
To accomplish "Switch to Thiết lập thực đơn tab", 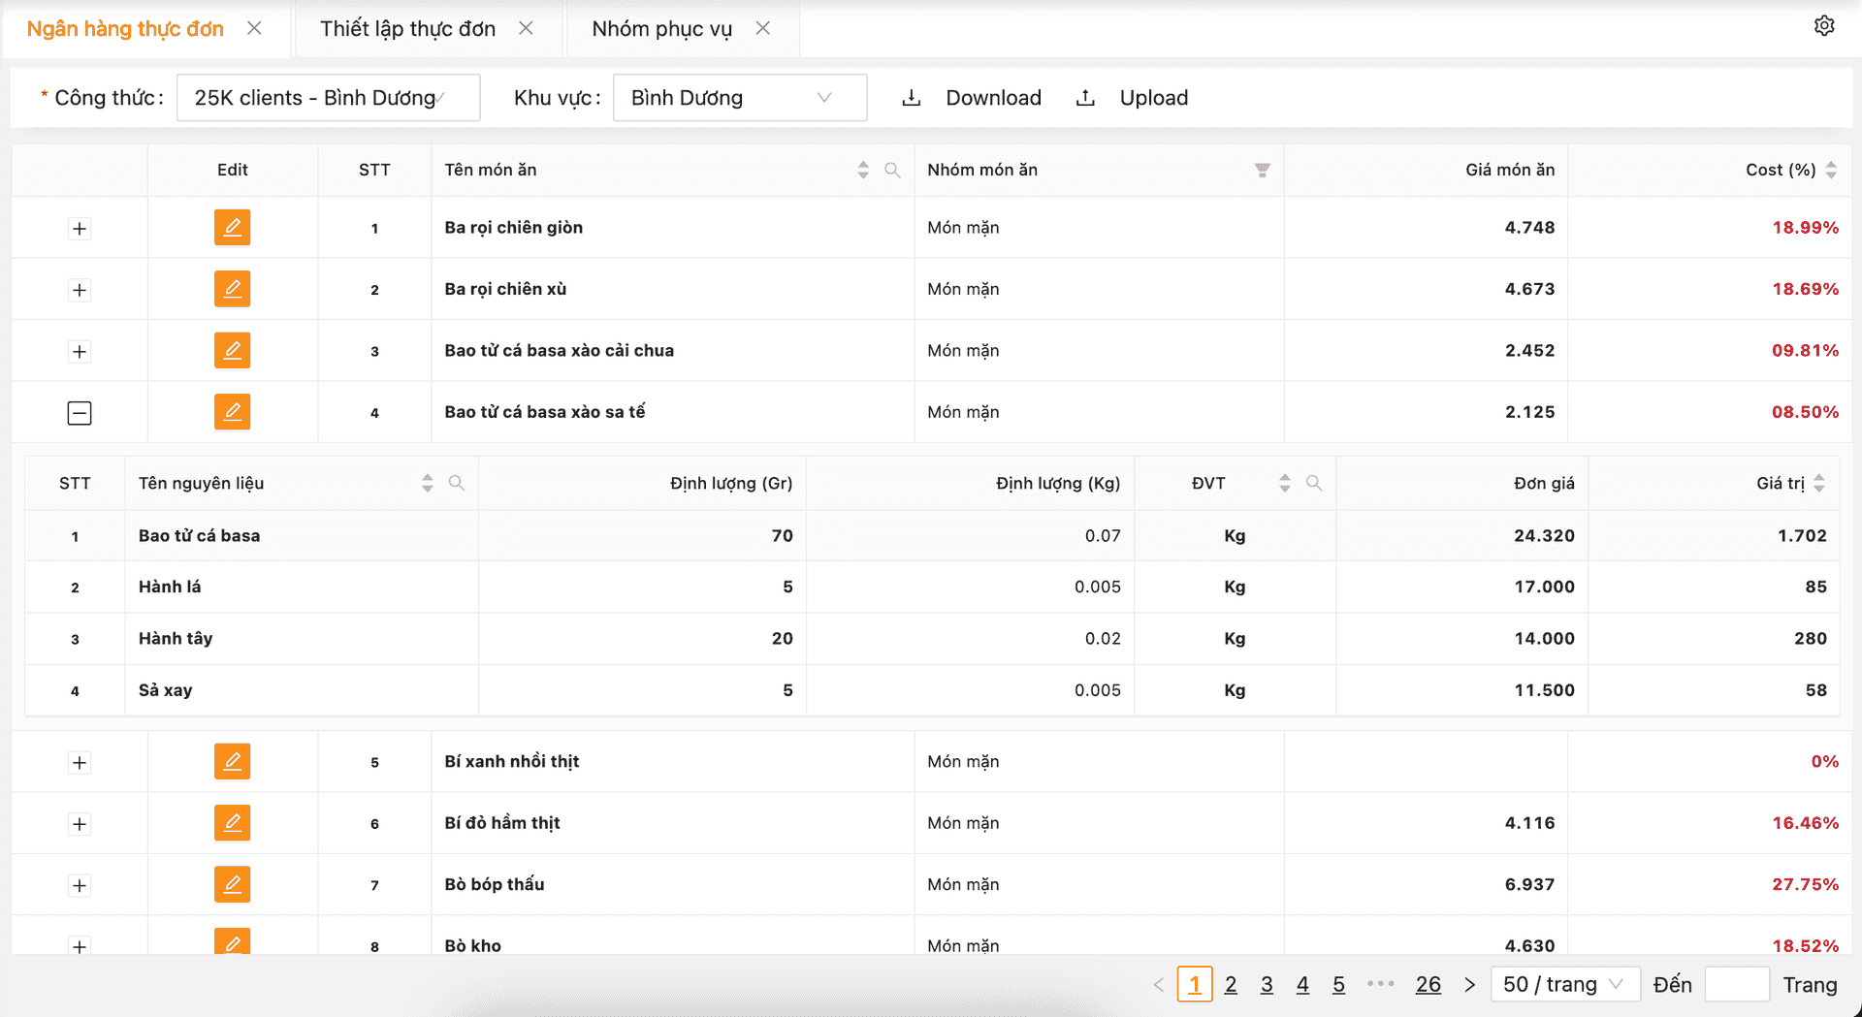I will (407, 29).
